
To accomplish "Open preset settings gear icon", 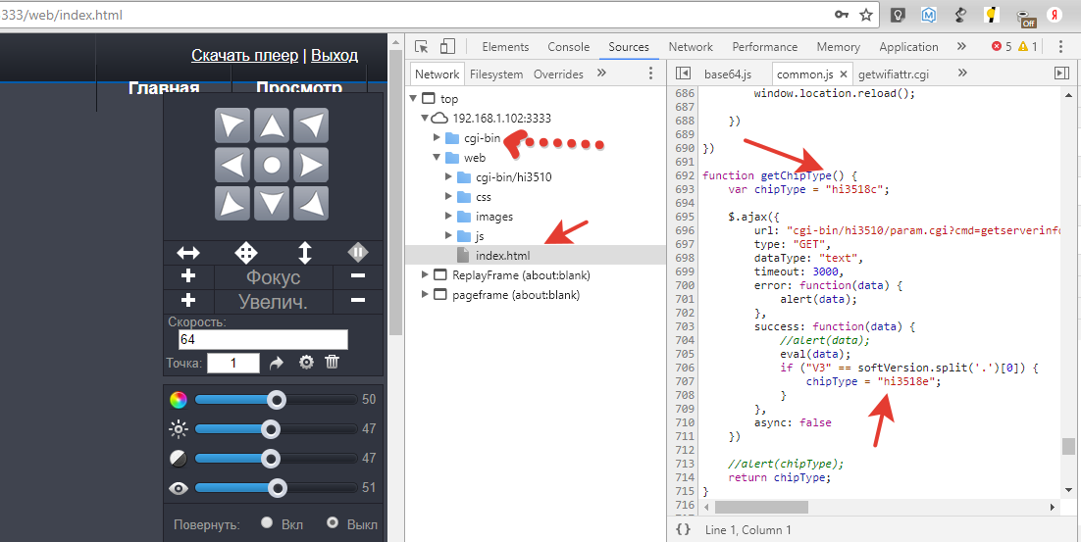I will [x=306, y=363].
